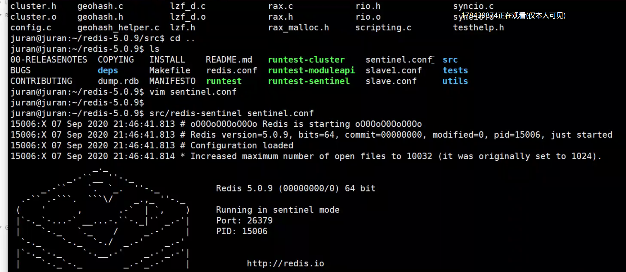
Task: Select the green runtest-sentinel script name
Action: click(309, 81)
